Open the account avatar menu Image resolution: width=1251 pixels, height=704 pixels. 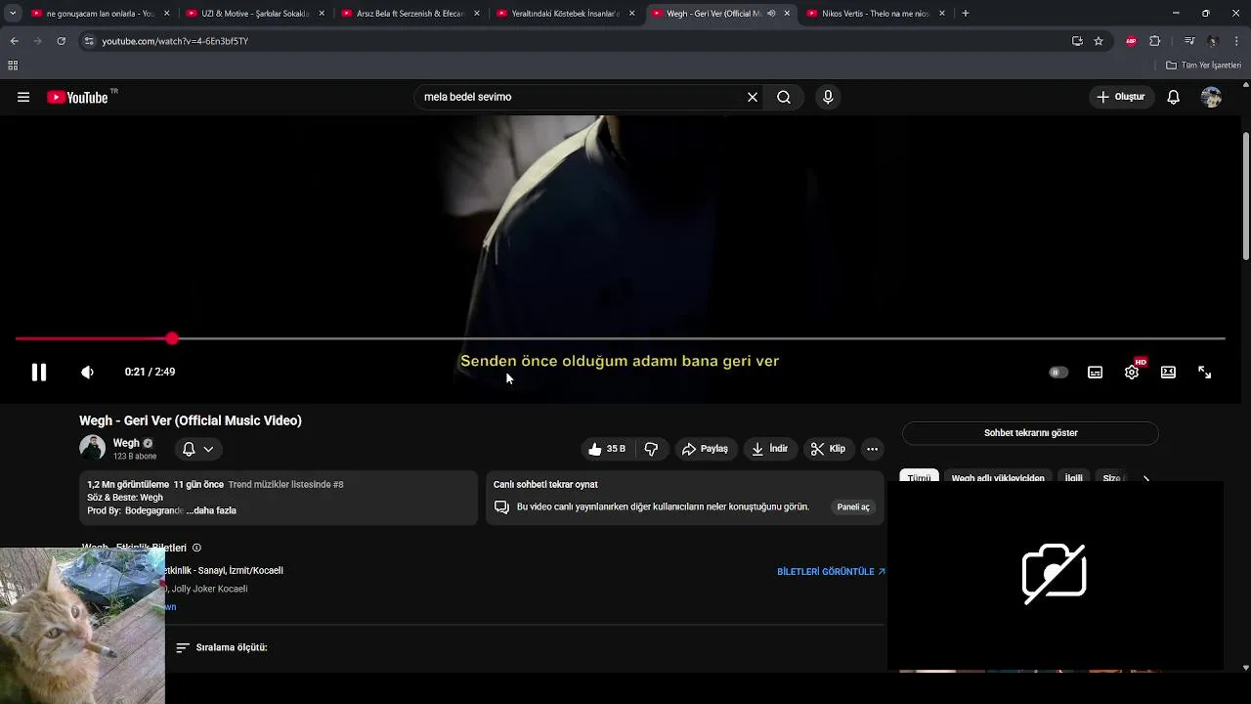pos(1212,97)
